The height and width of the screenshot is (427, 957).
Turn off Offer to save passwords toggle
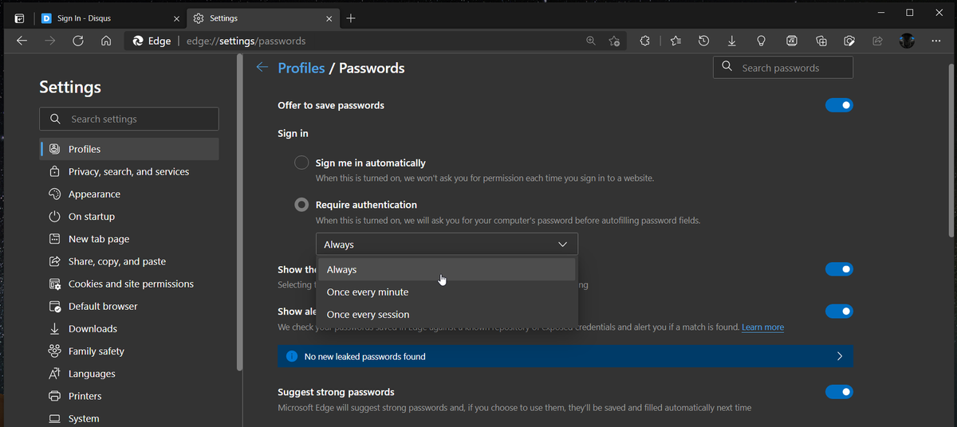tap(839, 105)
